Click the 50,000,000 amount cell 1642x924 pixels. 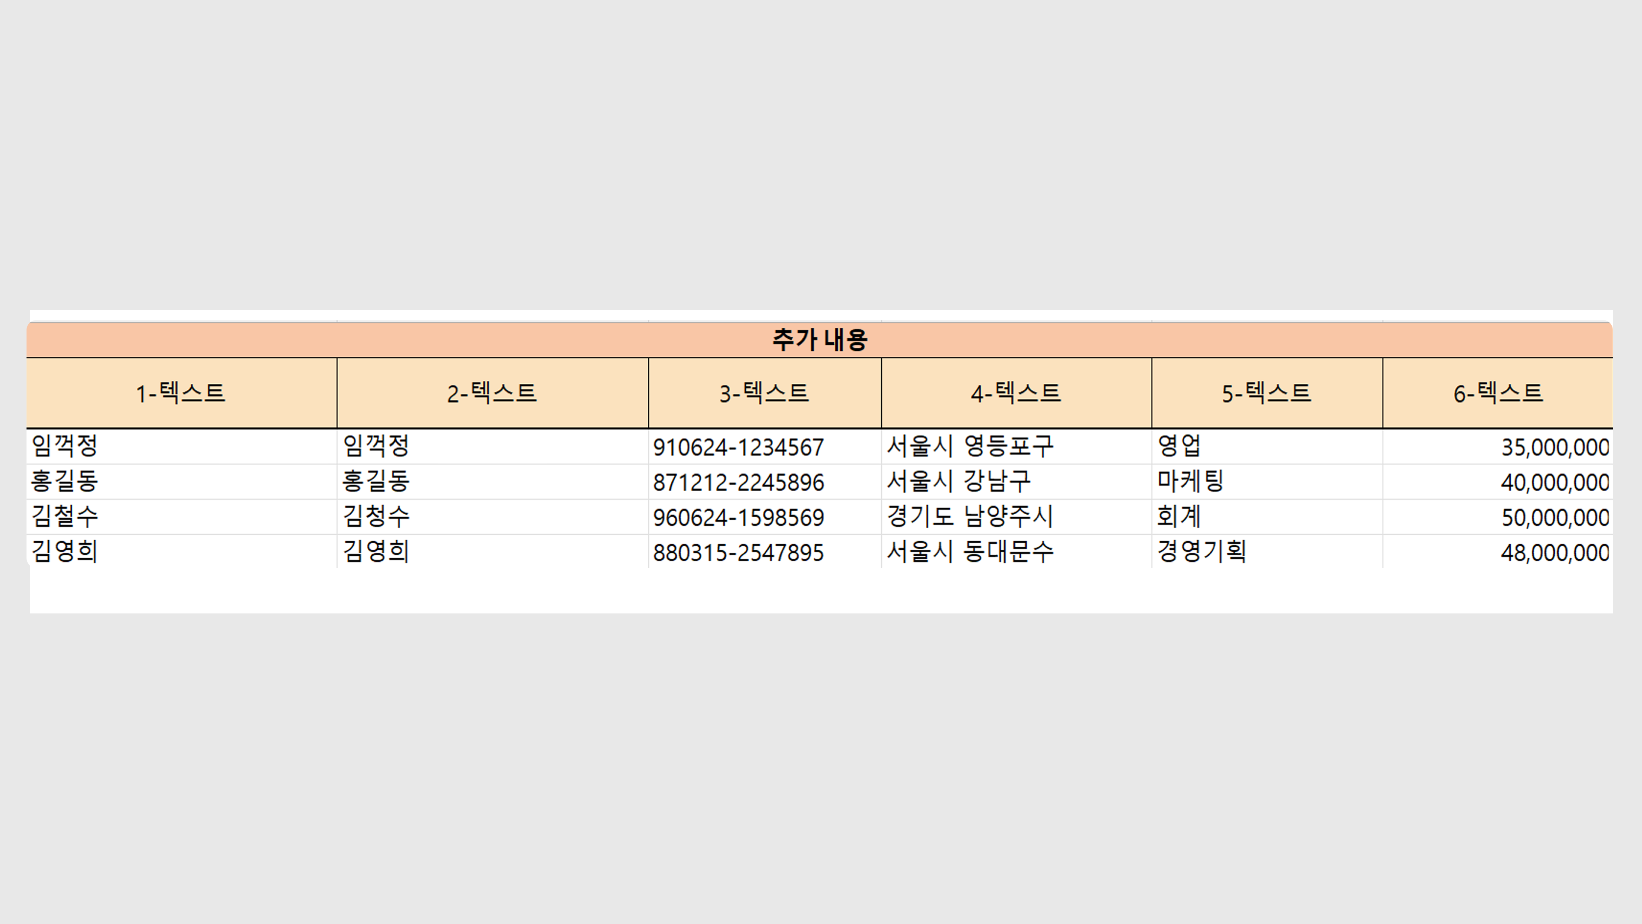click(x=1554, y=517)
